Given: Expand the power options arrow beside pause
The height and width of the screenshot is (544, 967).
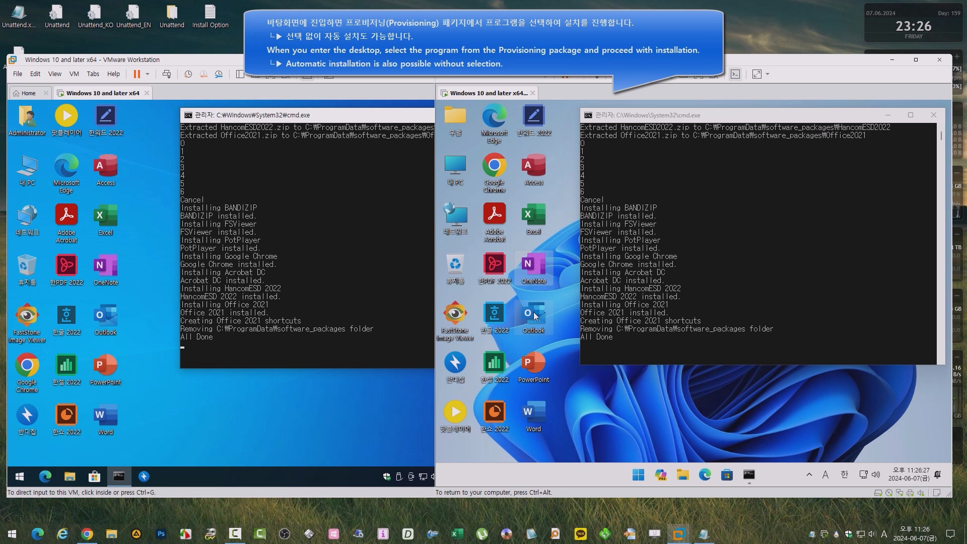Looking at the screenshot, I should point(148,74).
